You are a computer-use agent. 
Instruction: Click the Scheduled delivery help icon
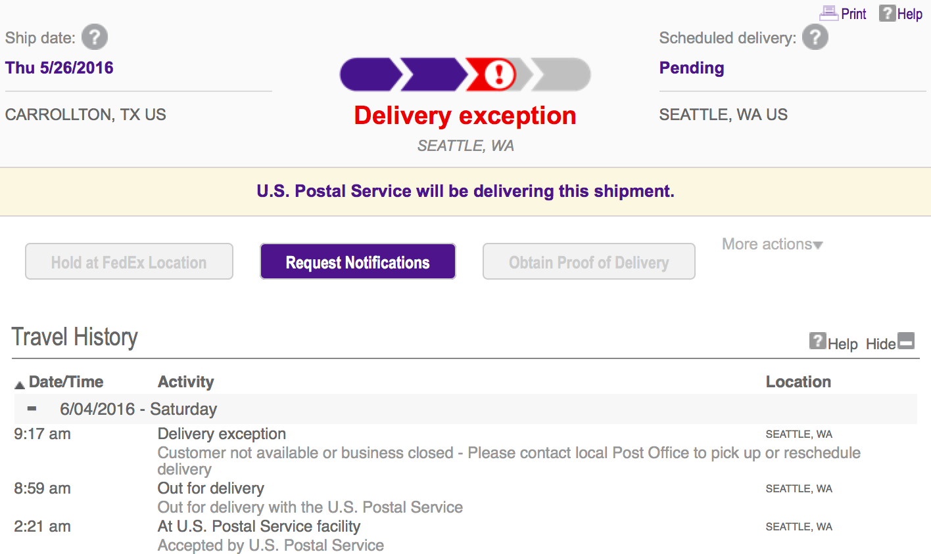815,37
